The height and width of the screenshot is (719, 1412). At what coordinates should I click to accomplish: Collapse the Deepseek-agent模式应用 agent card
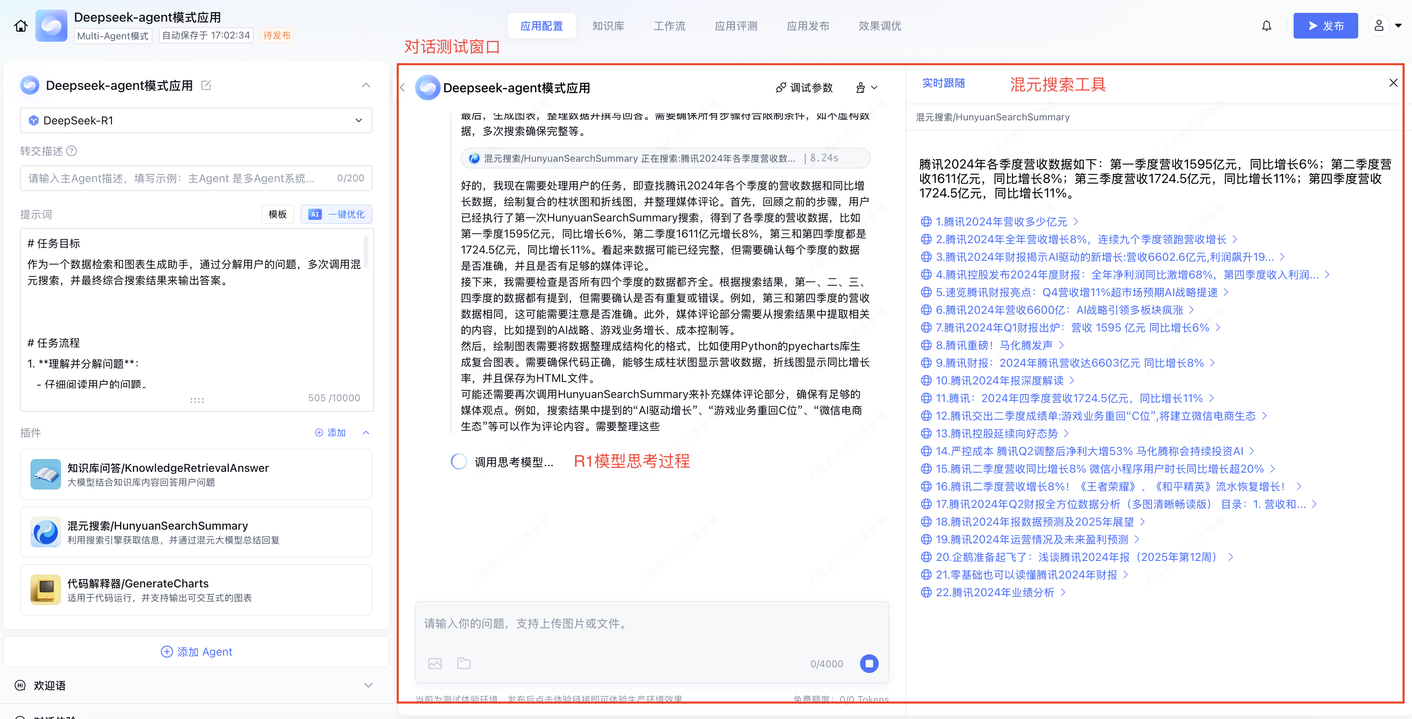click(366, 85)
